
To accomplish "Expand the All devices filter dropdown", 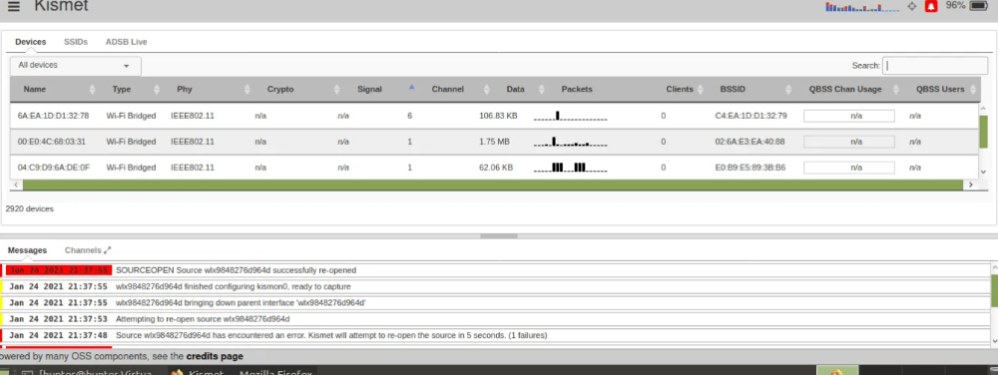I will (x=75, y=66).
